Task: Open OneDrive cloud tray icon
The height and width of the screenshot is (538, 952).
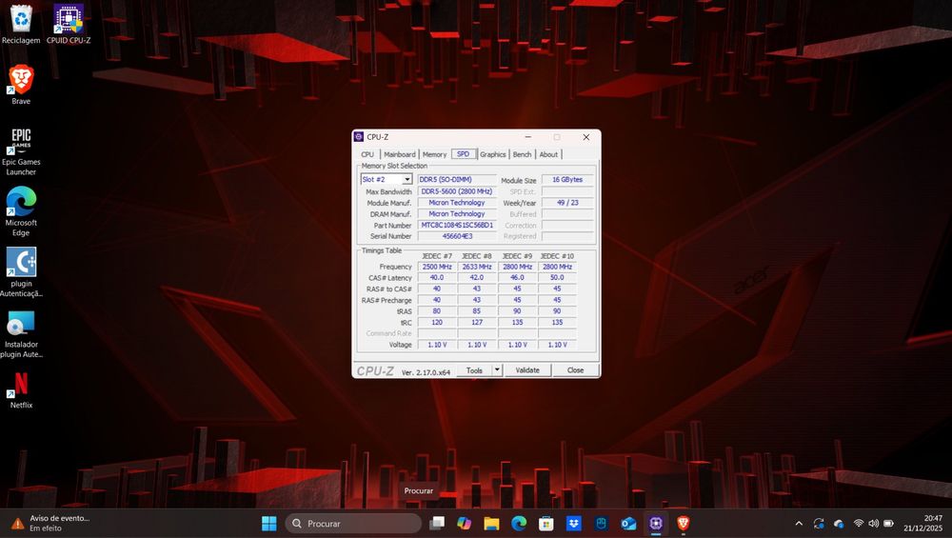Action: click(839, 524)
